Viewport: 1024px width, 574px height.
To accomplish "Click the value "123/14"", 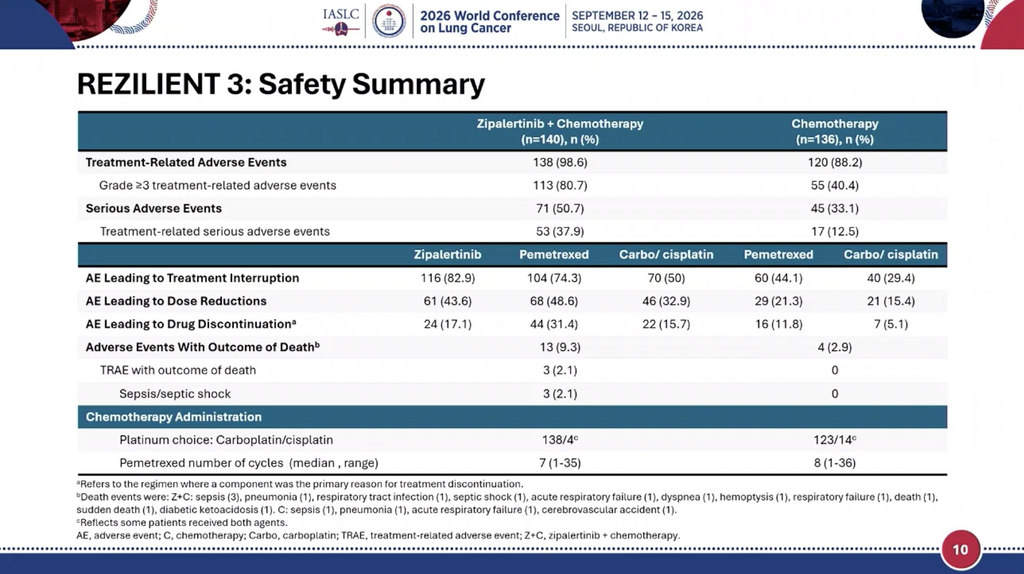I will 834,440.
